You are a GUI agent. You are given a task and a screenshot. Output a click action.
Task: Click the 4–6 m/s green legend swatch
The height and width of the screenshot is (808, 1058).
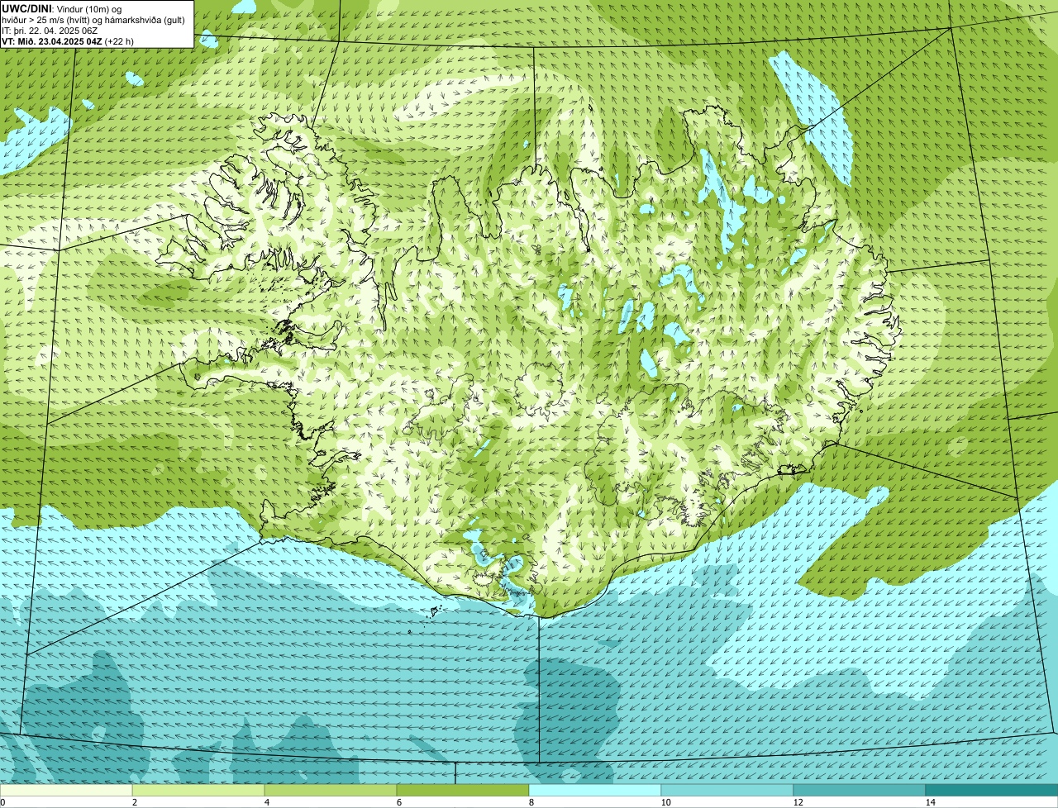pos(331,790)
